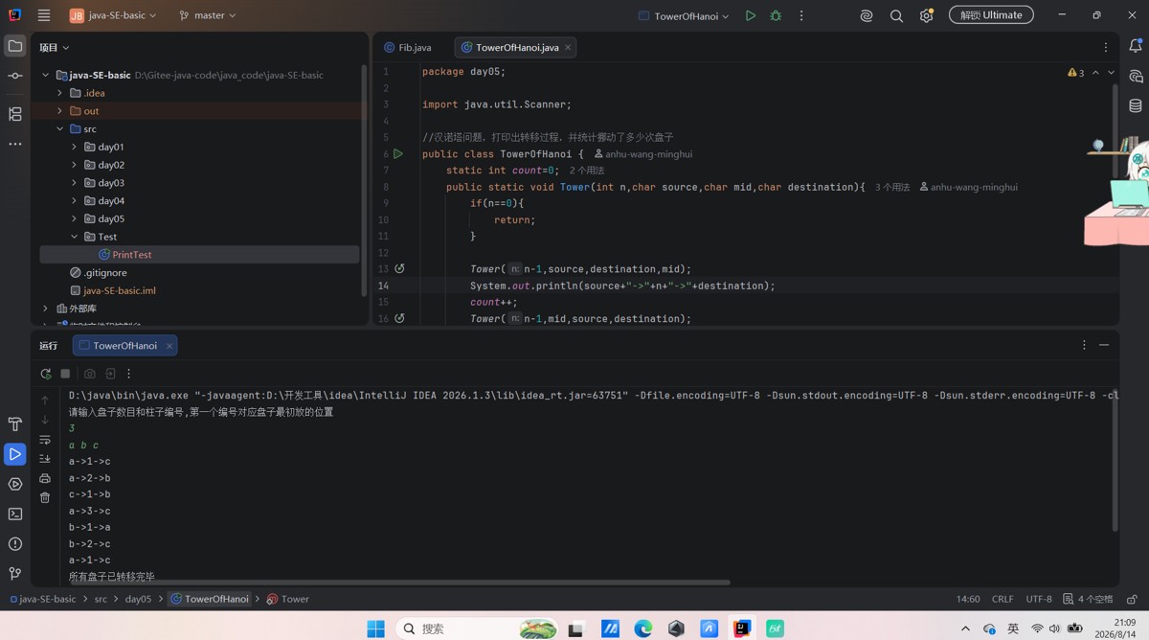Expand the External Libraries node
The image size is (1149, 640).
[45, 309]
